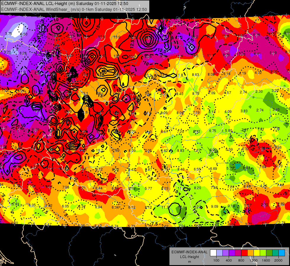Click the map value 7.96
This screenshot has height=266, width=290.
pos(66,187)
